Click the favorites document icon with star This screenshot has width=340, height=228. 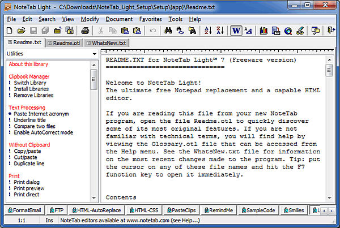(x=69, y=31)
